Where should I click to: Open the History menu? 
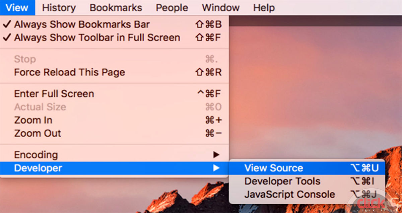pyautogui.click(x=59, y=7)
